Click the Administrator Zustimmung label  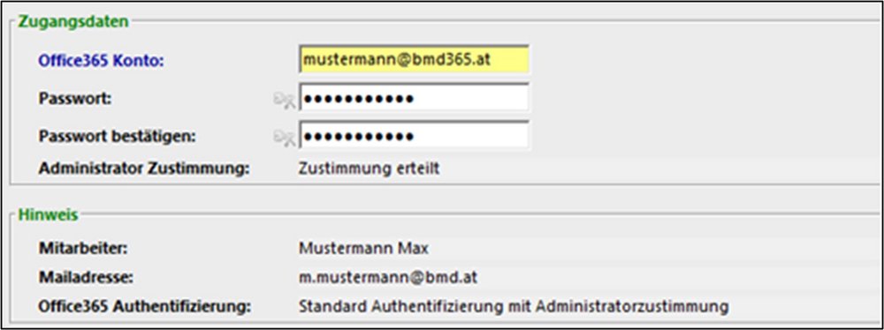point(144,169)
